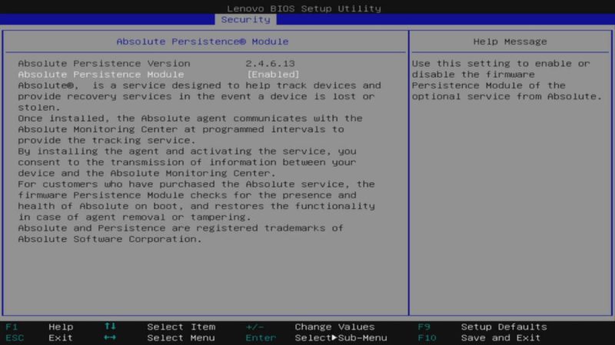Click the F9 Setup Defaults hint
Screen dimensions: 615x345
[483, 327]
